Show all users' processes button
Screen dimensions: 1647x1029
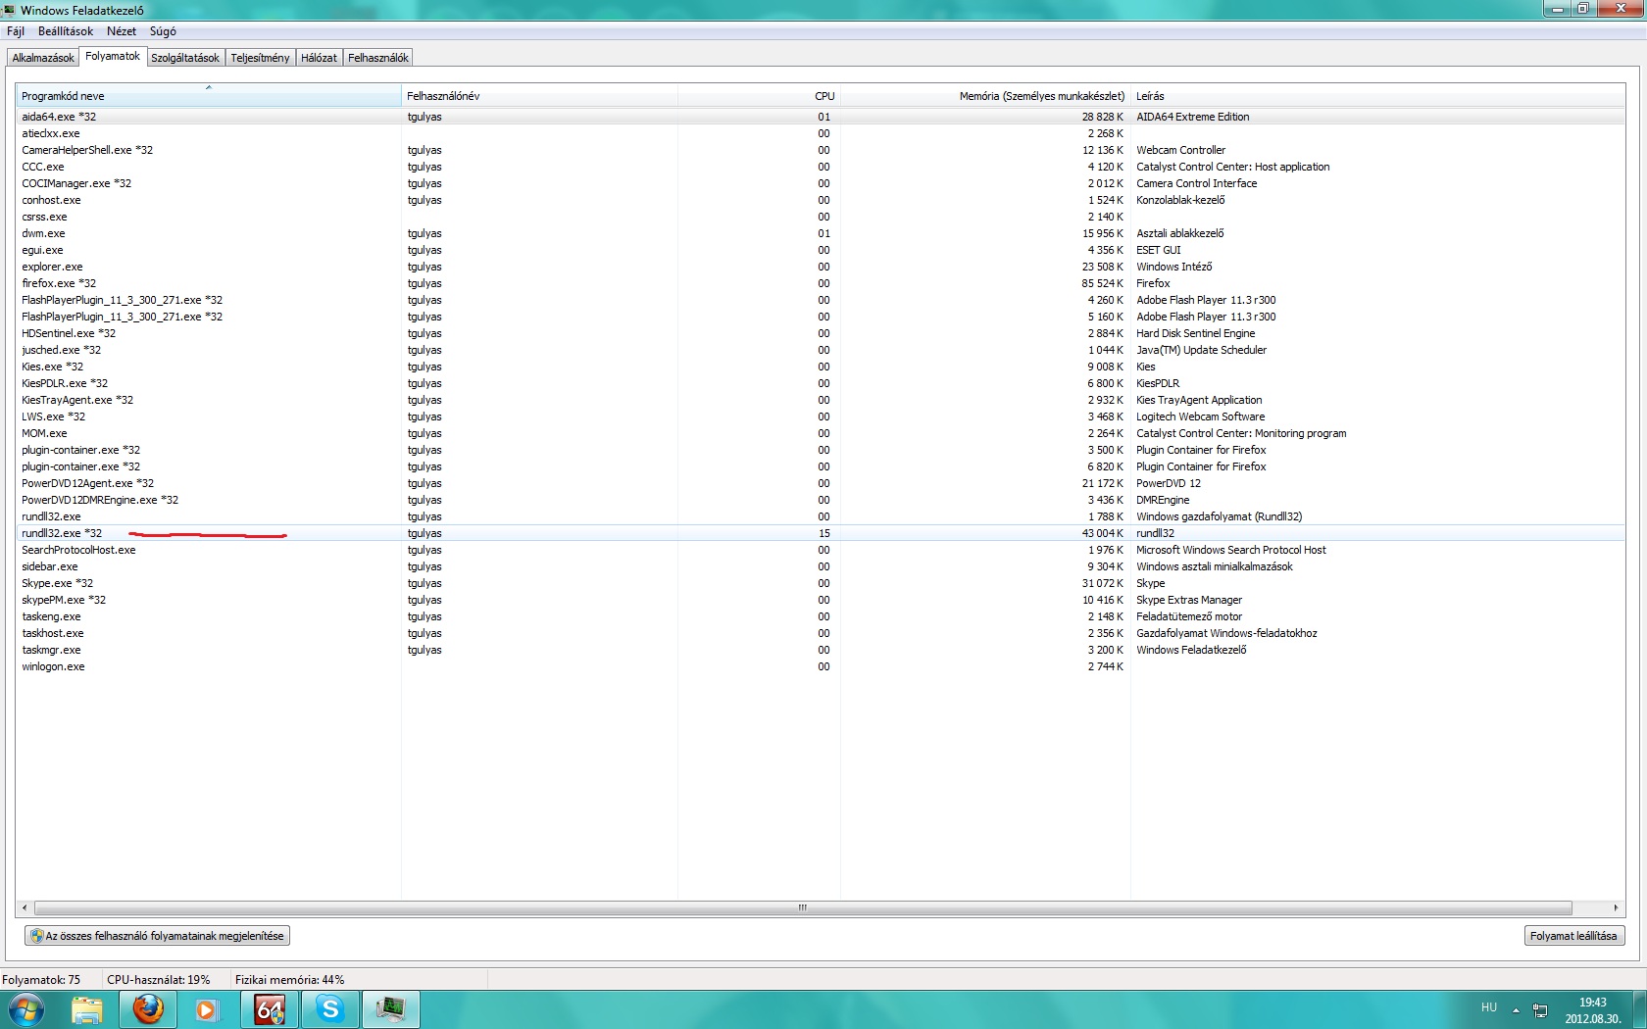[157, 936]
